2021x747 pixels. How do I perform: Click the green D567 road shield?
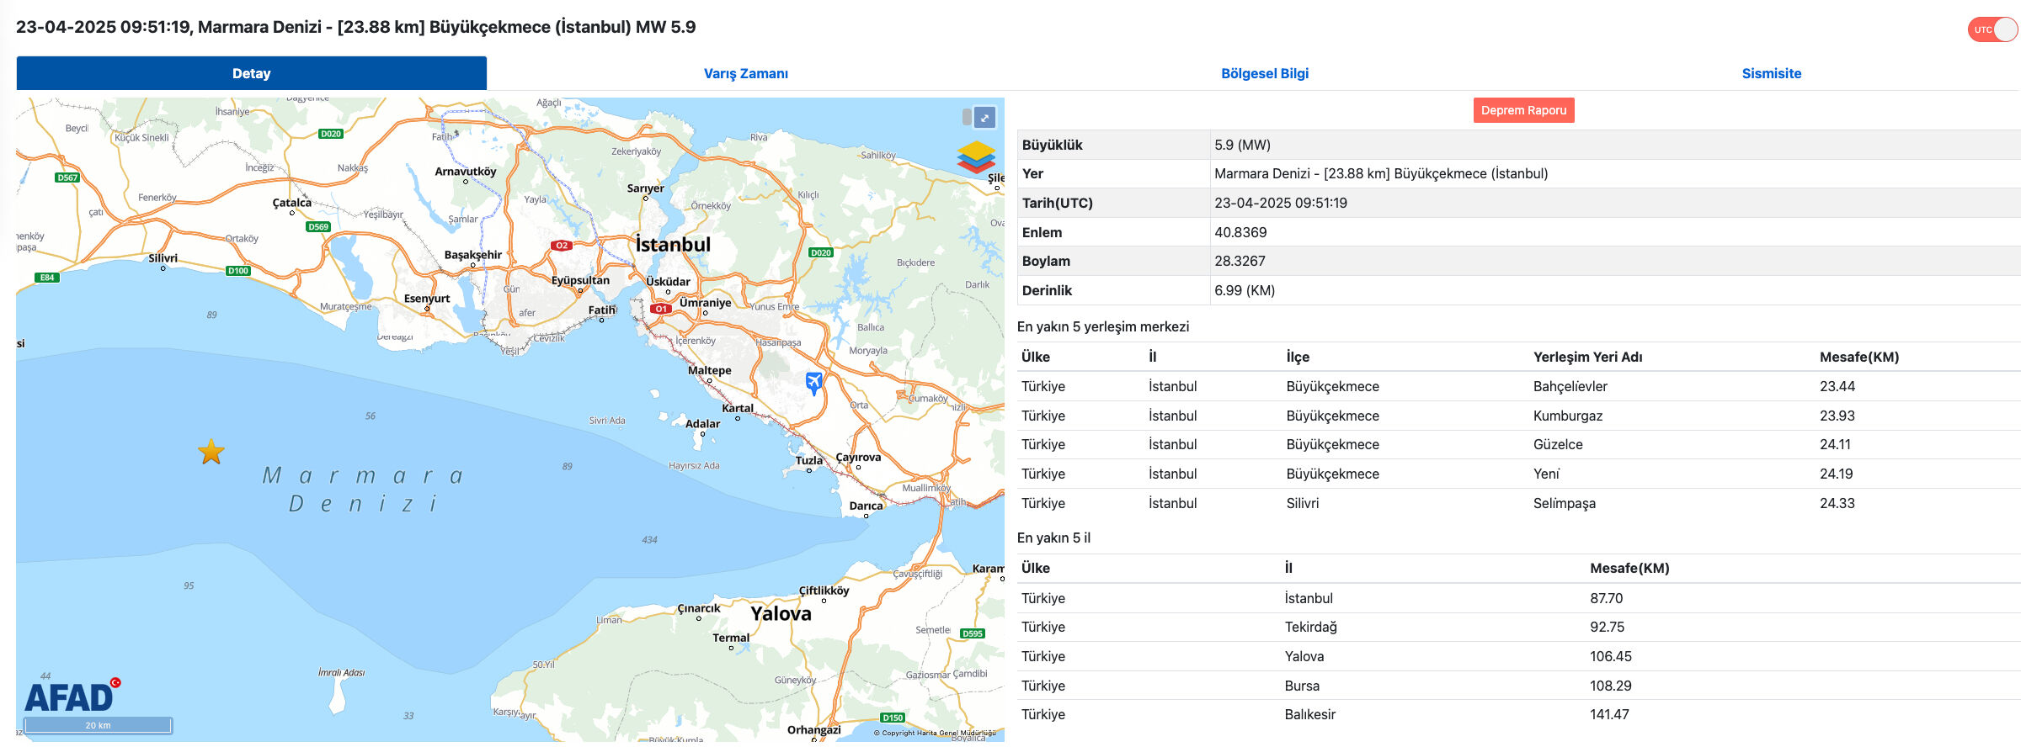pos(67,177)
